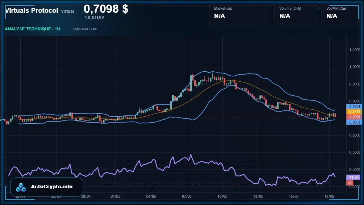Open the Volume (24h) card
Screen dimensions: 364x205
pos(296,15)
